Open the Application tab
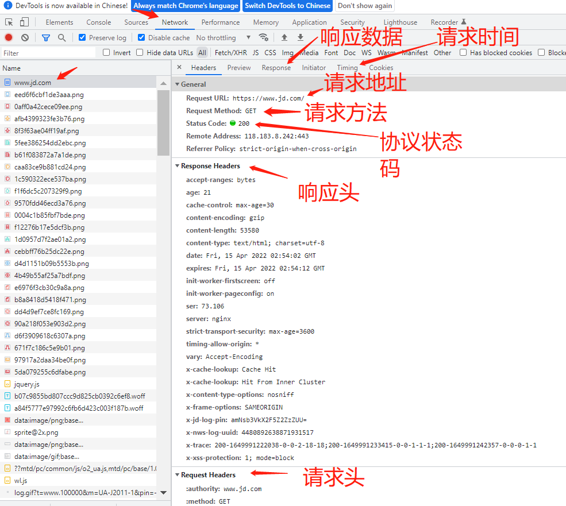The image size is (566, 506). 309,22
